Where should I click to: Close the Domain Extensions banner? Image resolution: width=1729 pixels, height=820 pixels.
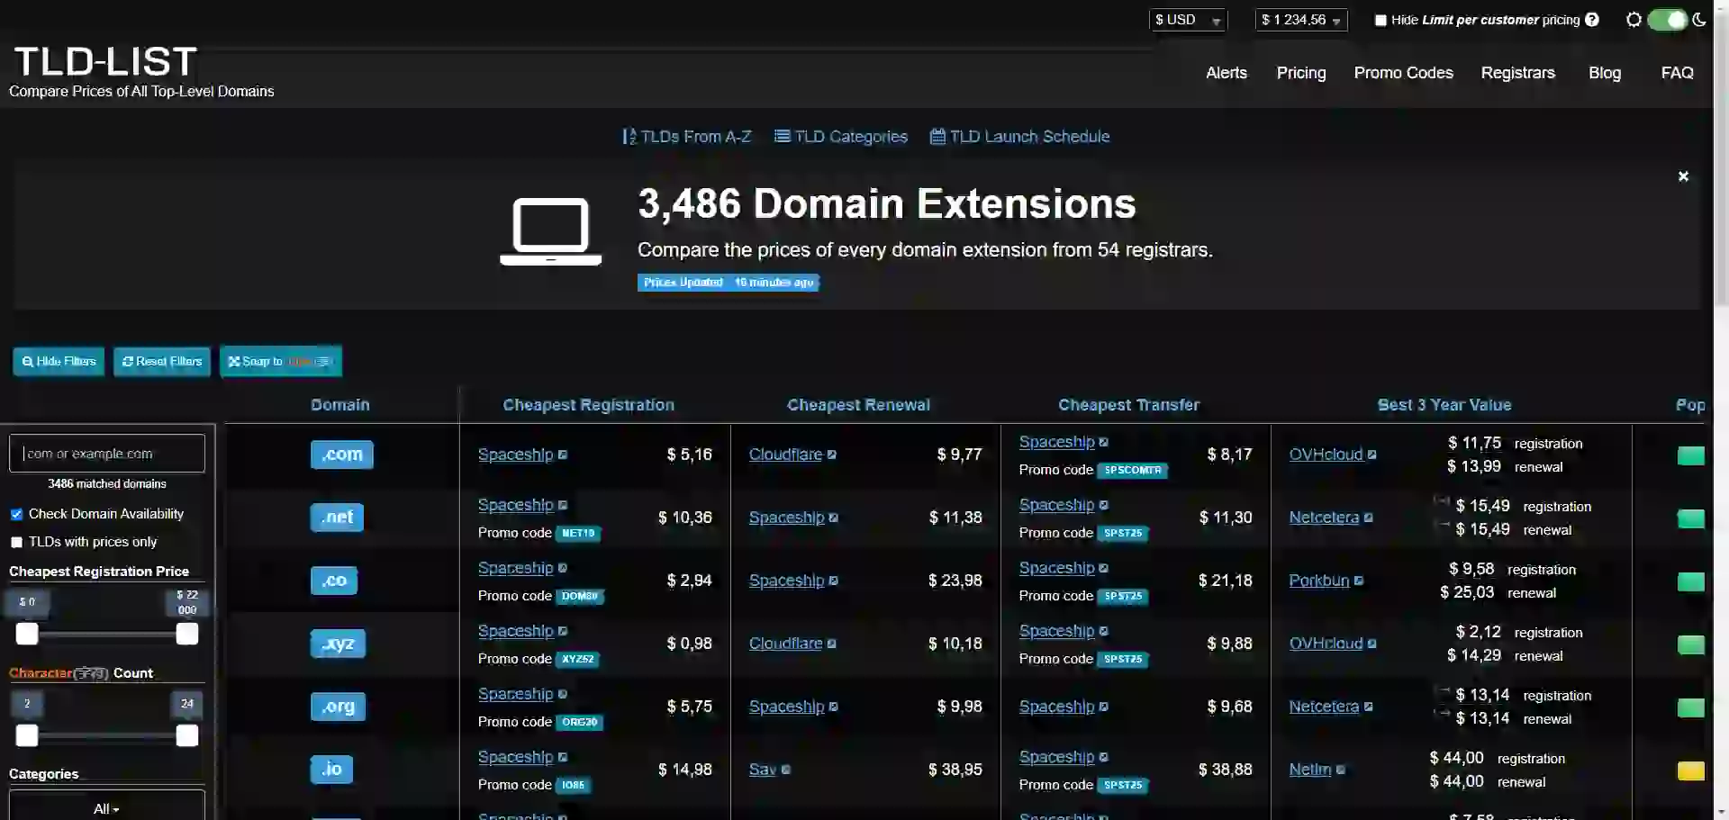(1683, 176)
